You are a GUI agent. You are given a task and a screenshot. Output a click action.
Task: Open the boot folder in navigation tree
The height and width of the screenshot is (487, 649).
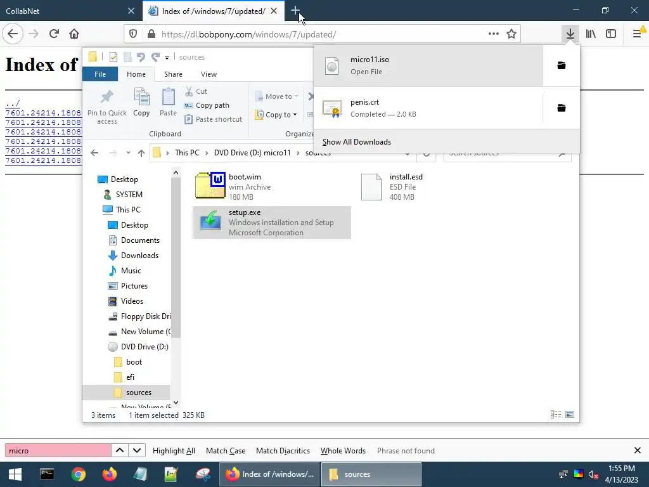click(134, 362)
